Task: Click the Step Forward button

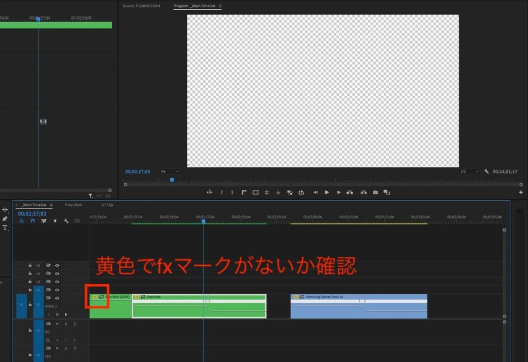Action: 339,192
